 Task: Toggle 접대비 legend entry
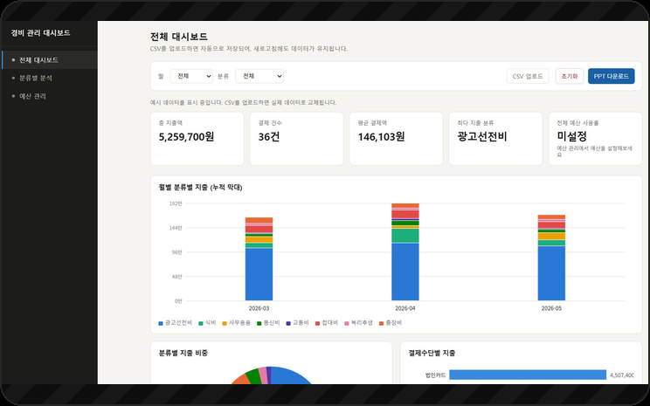coord(327,323)
